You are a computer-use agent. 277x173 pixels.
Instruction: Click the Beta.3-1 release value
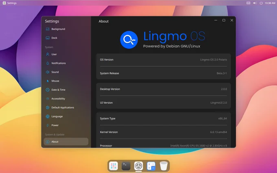point(222,73)
